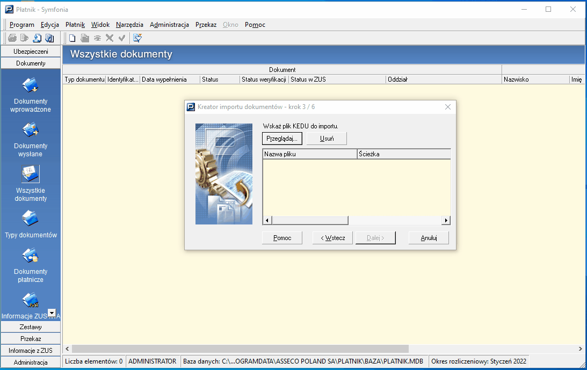Click the Anuluj button in the wizard
Screen dimensions: 587x370
tap(429, 238)
